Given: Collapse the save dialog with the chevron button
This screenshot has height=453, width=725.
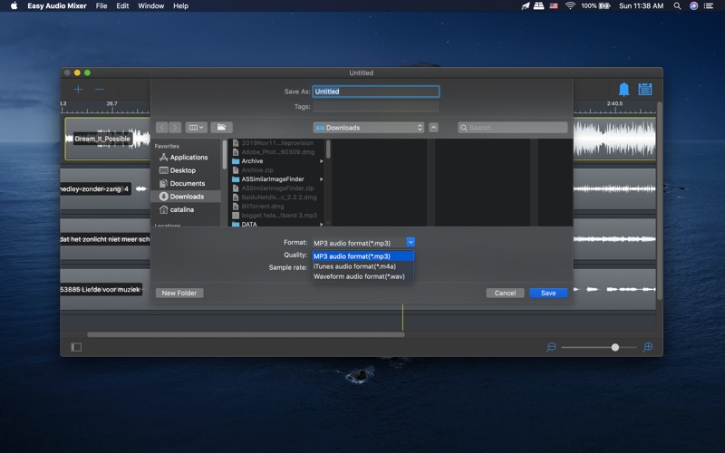Looking at the screenshot, I should [x=433, y=128].
